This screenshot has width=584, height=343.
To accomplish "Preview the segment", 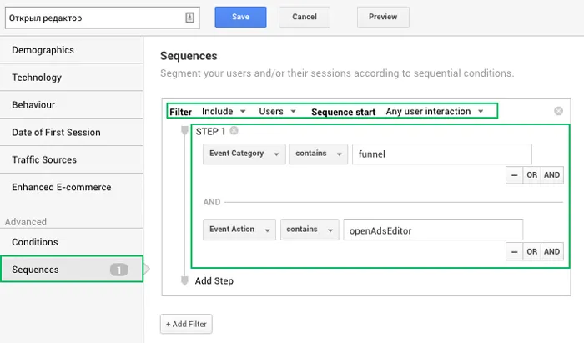I will (383, 17).
